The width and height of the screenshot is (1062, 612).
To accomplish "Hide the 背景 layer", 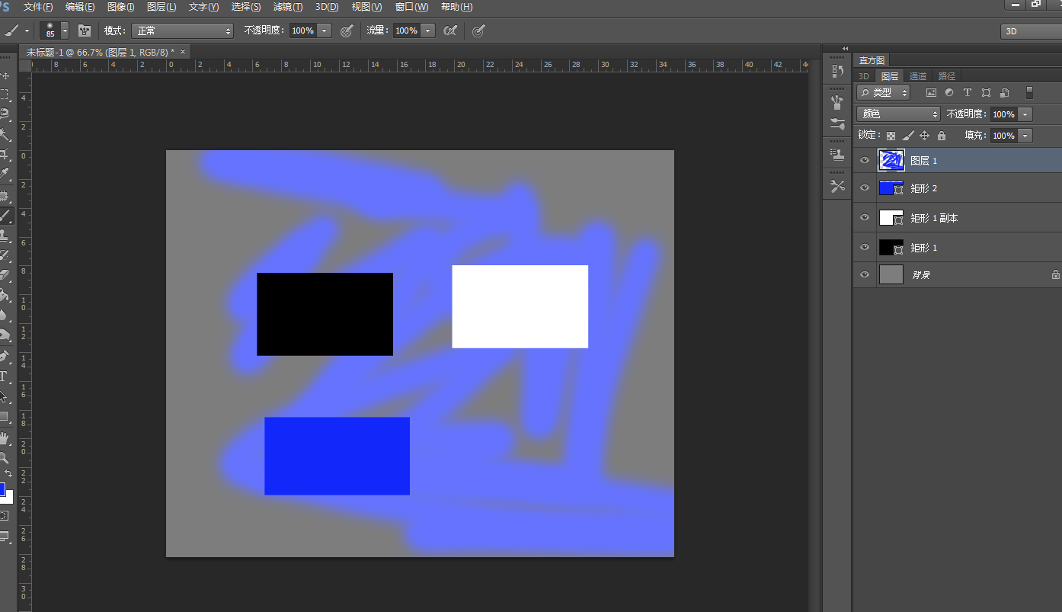I will tap(864, 274).
